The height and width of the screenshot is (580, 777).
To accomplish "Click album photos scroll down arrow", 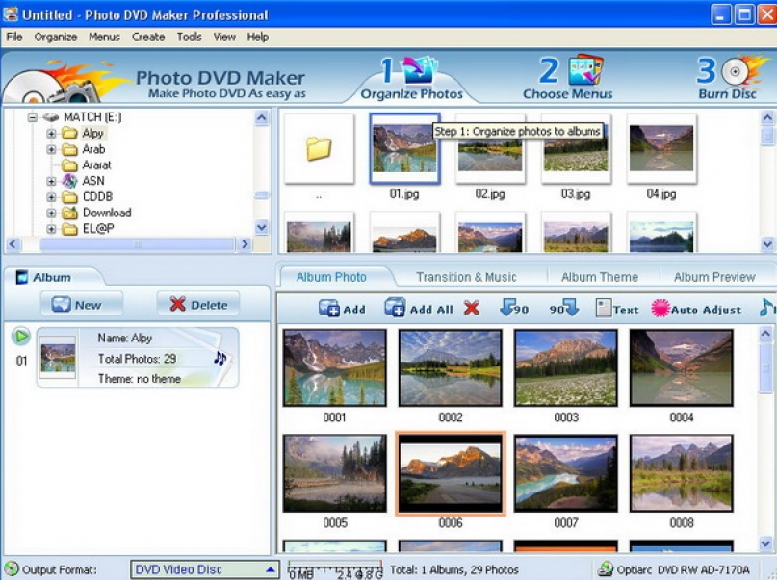I will (x=765, y=543).
